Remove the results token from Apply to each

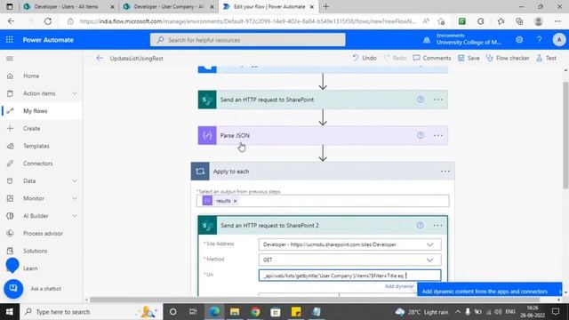(x=235, y=201)
